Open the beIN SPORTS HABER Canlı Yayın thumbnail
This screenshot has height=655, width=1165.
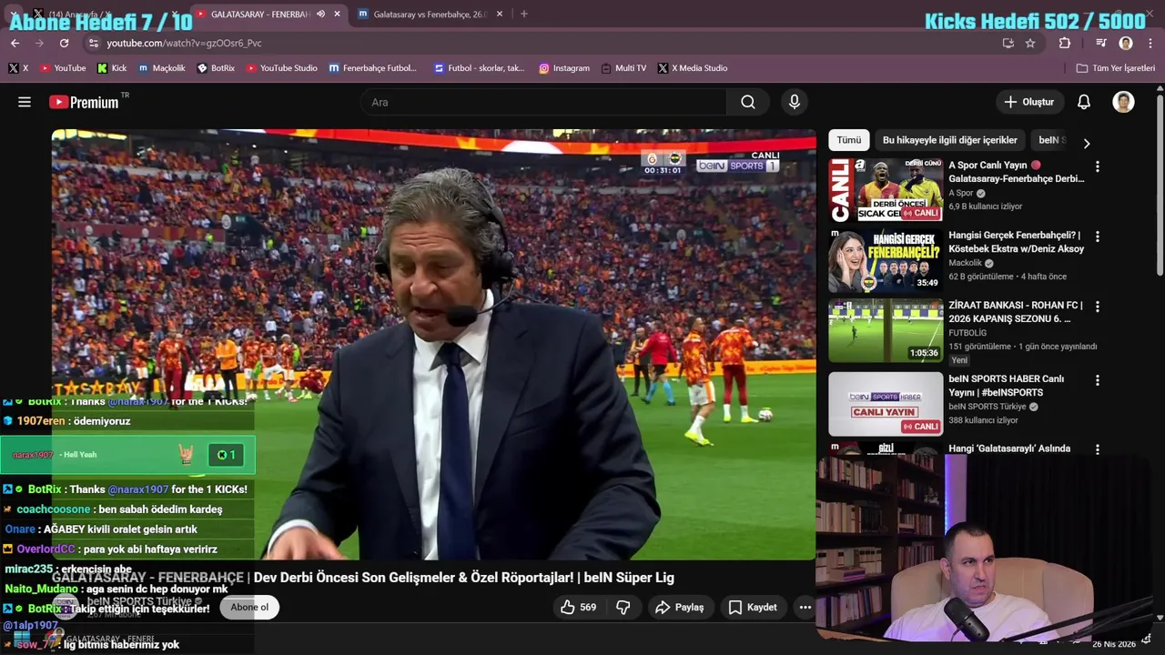coord(886,404)
